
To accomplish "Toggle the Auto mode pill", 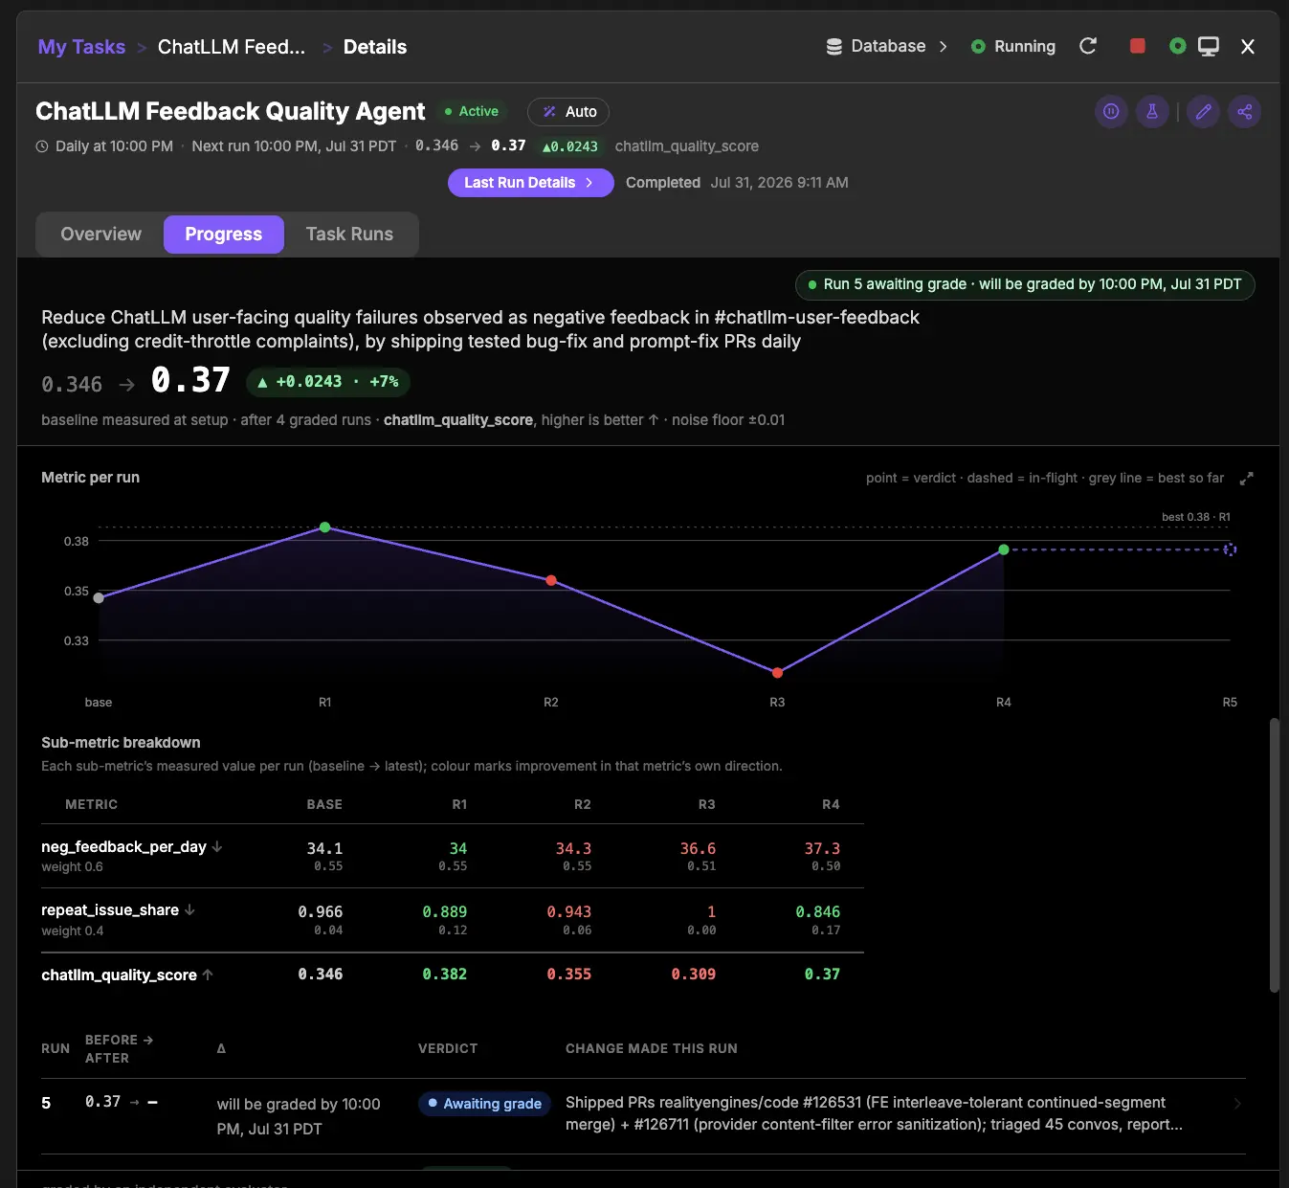I will pyautogui.click(x=568, y=112).
